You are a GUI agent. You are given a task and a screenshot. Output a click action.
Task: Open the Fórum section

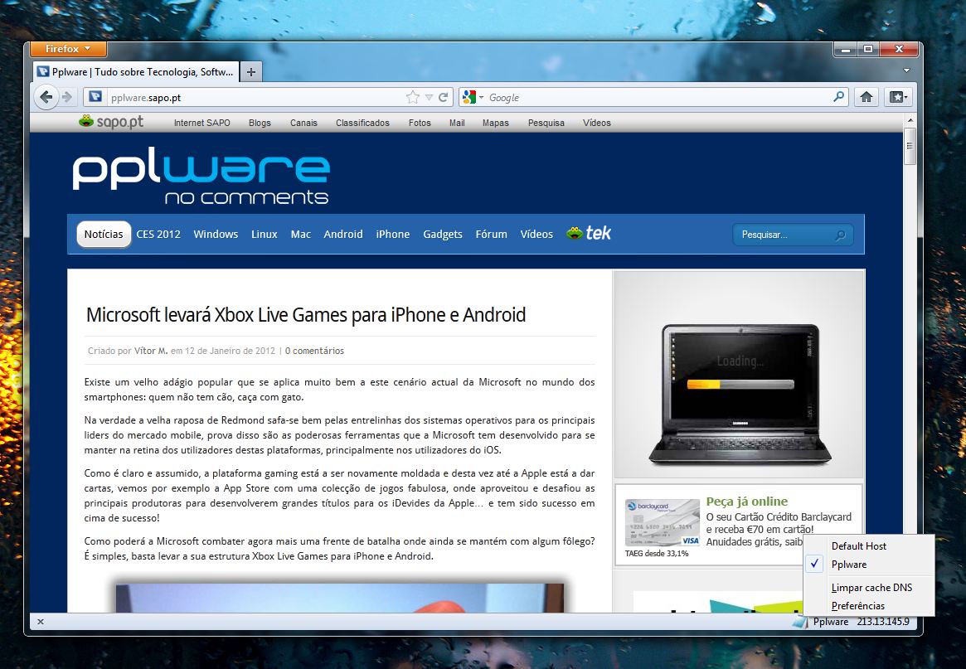tap(492, 234)
